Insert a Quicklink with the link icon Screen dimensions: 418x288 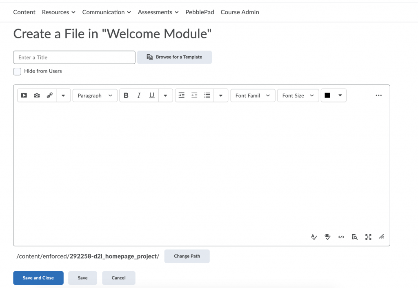pos(49,95)
